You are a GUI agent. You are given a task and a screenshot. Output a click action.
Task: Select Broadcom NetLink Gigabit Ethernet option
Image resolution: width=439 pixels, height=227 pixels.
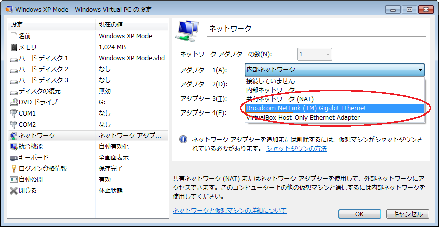(306, 108)
